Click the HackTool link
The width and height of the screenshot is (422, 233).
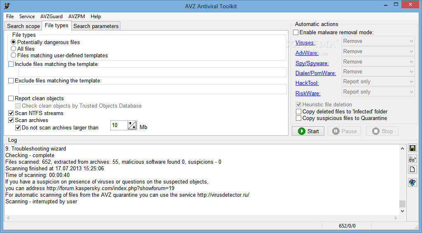pos(307,83)
